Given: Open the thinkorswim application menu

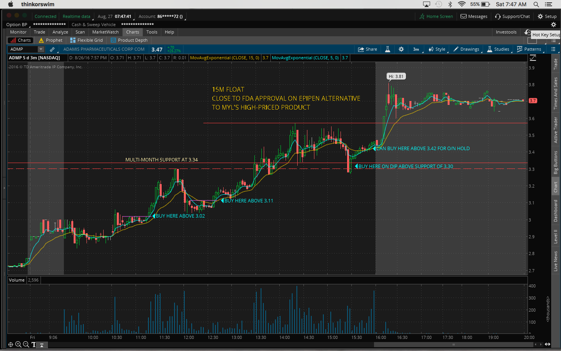Looking at the screenshot, I should (38, 4).
